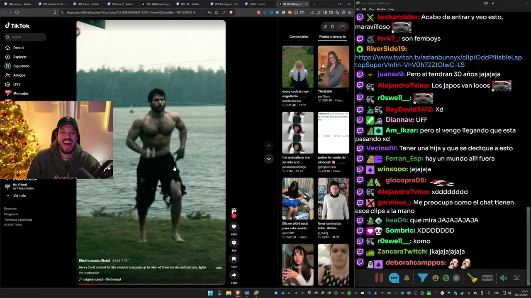Click the browser back arrow
Image resolution: width=531 pixels, height=298 pixels.
pyautogui.click(x=5, y=12)
